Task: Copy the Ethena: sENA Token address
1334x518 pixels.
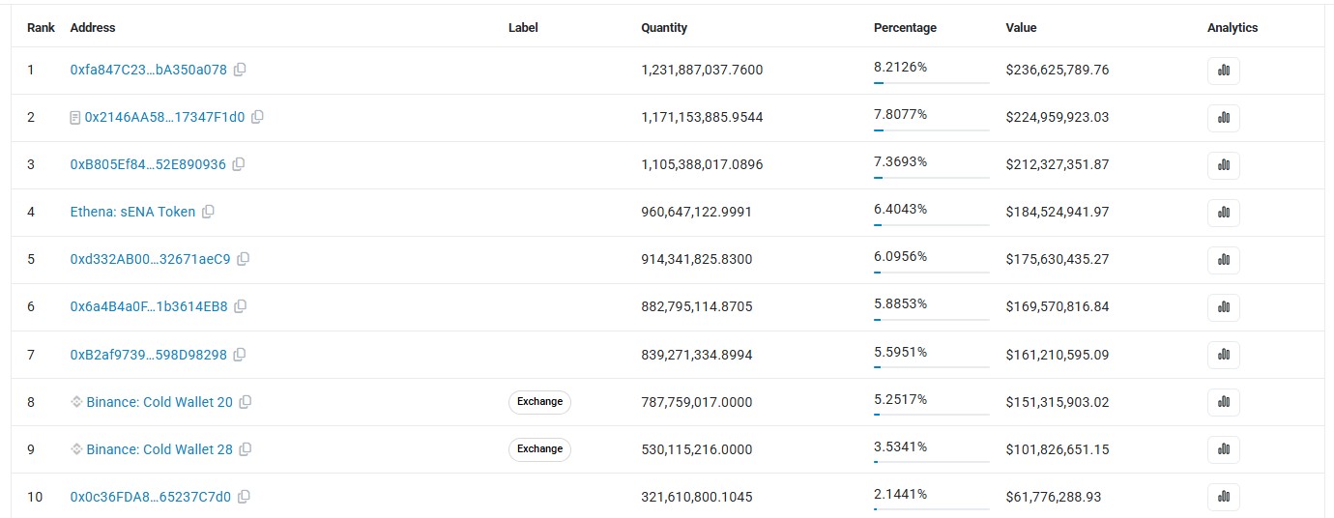Action: (x=208, y=212)
